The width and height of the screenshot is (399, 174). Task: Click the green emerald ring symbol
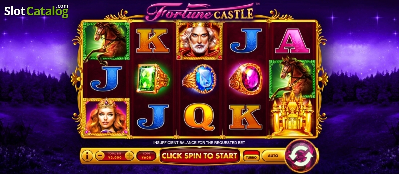[153, 79]
